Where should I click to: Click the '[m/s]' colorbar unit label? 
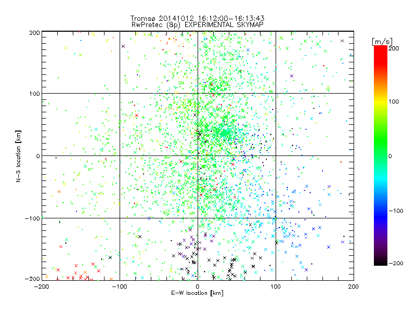point(382,42)
